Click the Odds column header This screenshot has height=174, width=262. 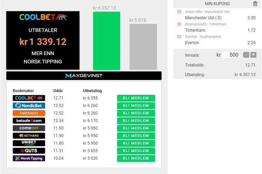(x=58, y=91)
